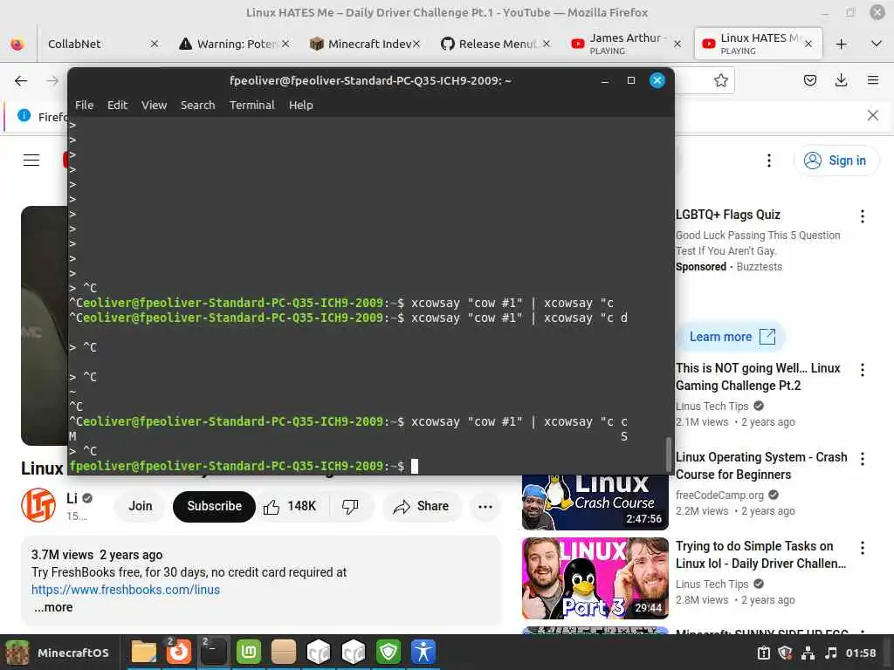This screenshot has height=670, width=894.
Task: Click Learn more on sponsored ad
Action: pyautogui.click(x=732, y=337)
